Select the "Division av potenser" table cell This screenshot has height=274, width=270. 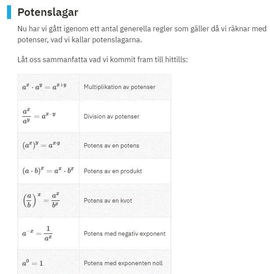(x=111, y=117)
